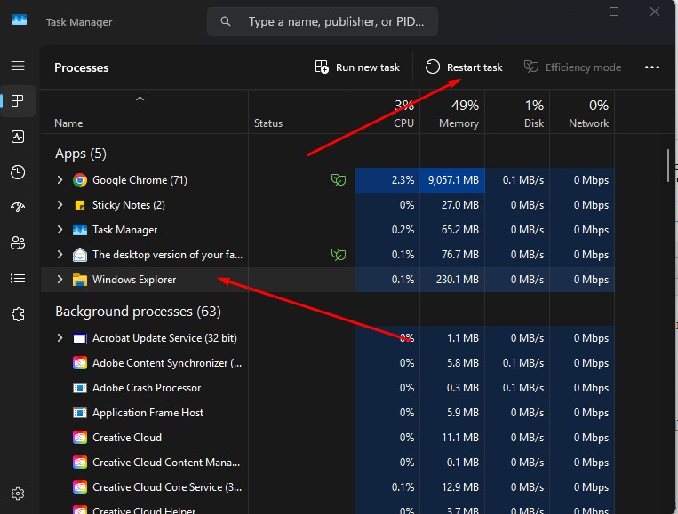The height and width of the screenshot is (514, 678).
Task: Open the hamburger navigation menu
Action: coord(18,66)
